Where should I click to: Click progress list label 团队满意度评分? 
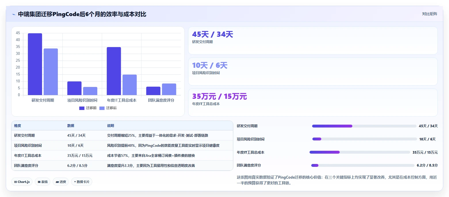point(249,165)
